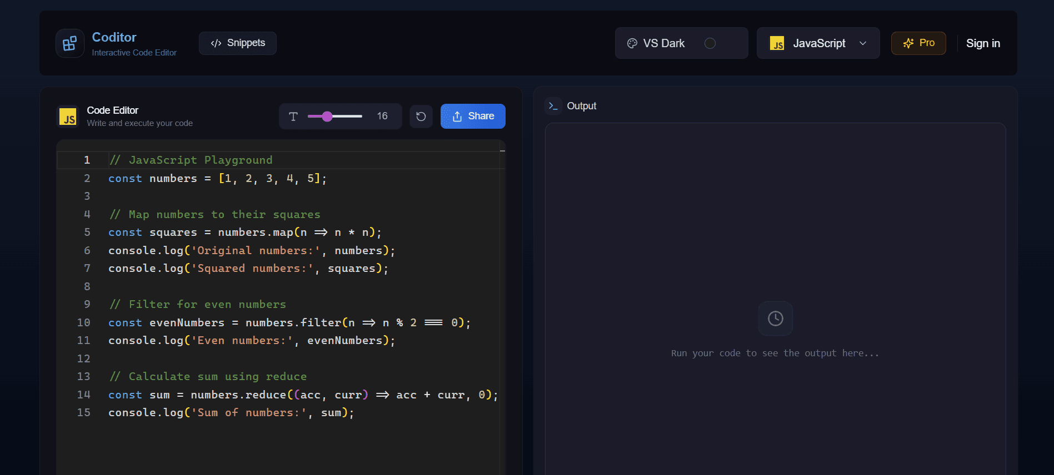Click the '// JavaScript Playground' comment line
Viewport: 1054px width, 475px height.
(191, 160)
